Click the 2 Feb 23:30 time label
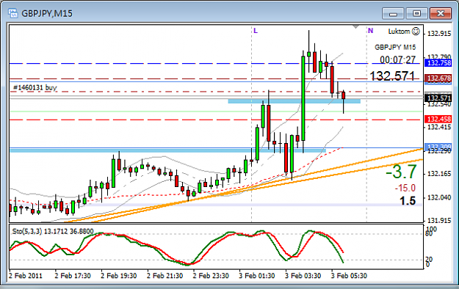459x289 pixels. pos(211,276)
